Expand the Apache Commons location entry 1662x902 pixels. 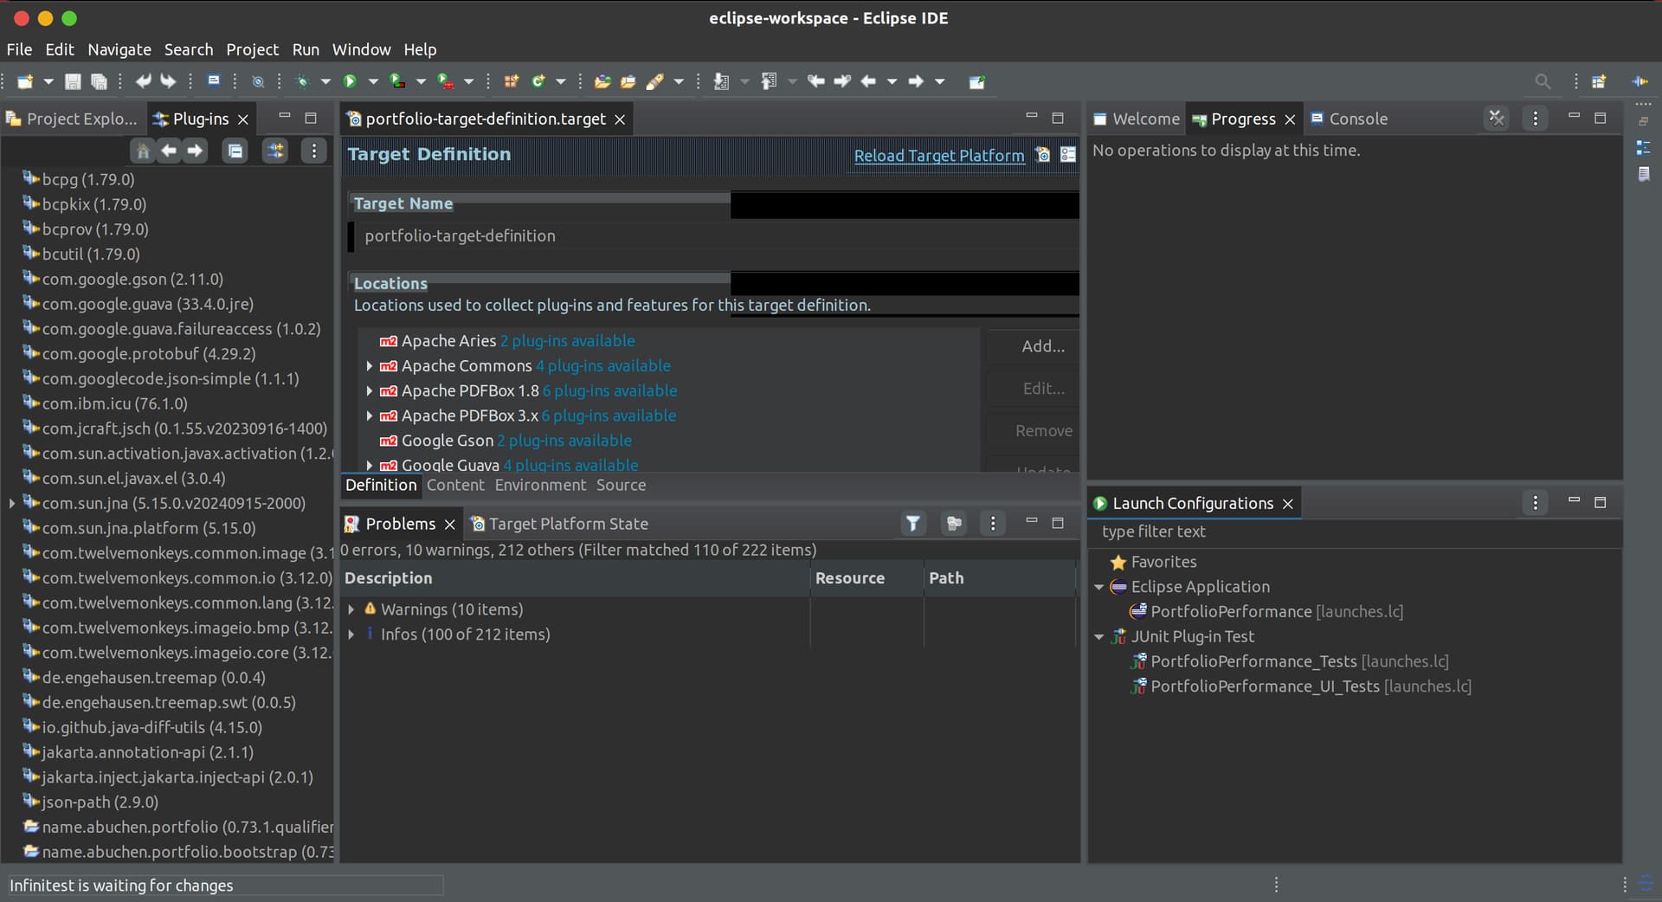coord(370,366)
